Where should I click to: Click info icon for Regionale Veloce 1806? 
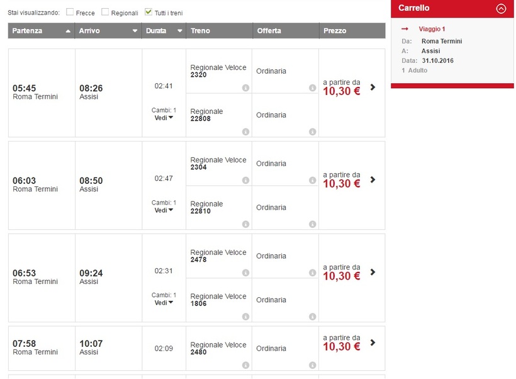point(245,317)
